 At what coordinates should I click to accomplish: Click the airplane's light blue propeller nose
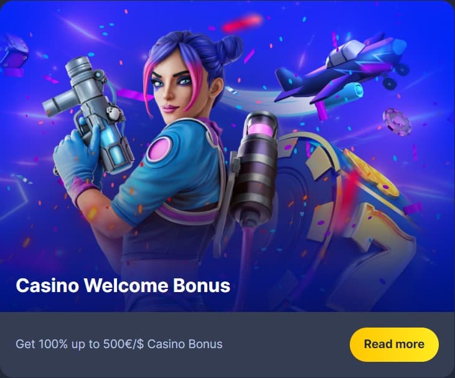coord(399,47)
